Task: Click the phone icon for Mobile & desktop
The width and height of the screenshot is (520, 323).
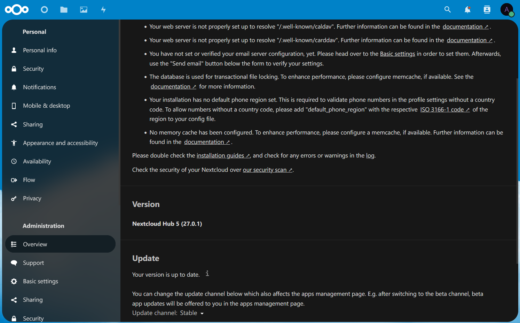Action: 14,106
